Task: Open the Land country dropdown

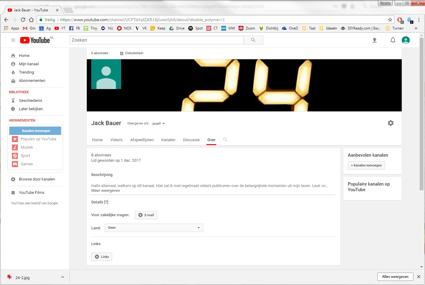Action: 154,228
